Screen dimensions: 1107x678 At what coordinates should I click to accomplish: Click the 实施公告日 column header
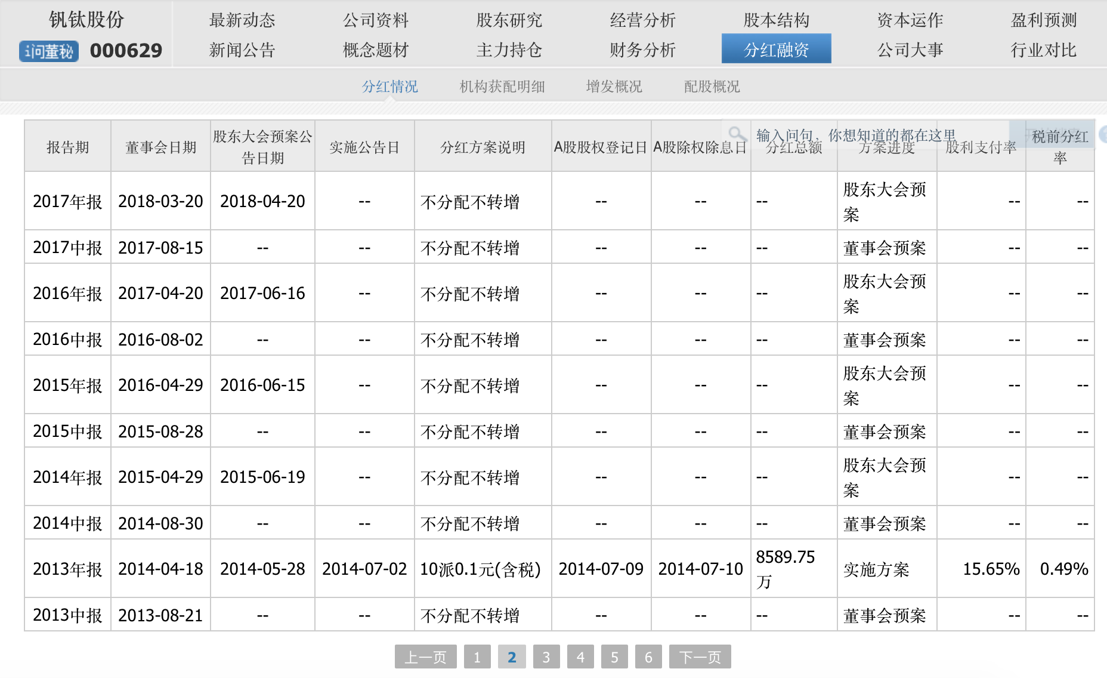[x=364, y=147]
